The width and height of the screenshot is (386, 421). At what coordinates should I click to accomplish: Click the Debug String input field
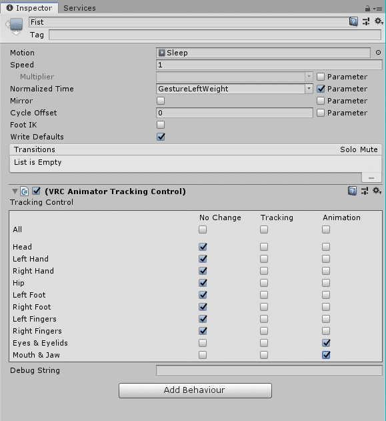[x=269, y=370]
